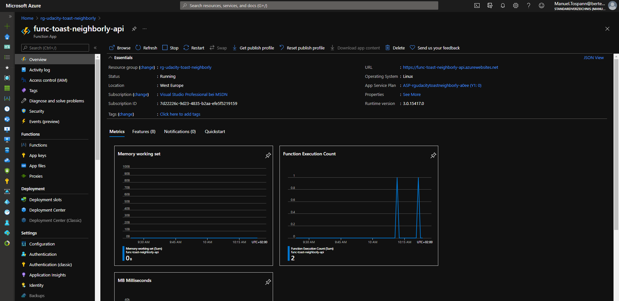
Task: Pin Function Execution Count chart
Action: click(433, 155)
